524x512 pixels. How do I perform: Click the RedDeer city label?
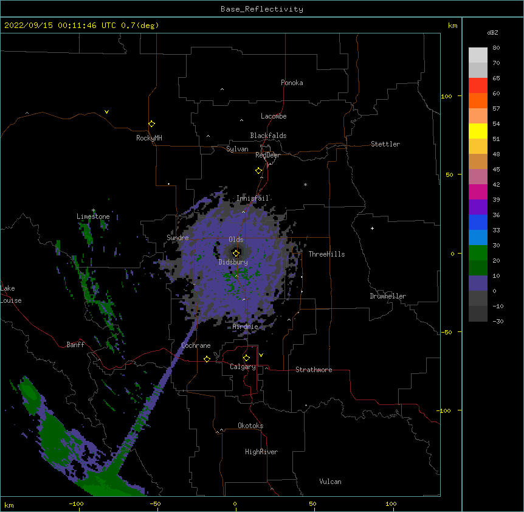267,155
